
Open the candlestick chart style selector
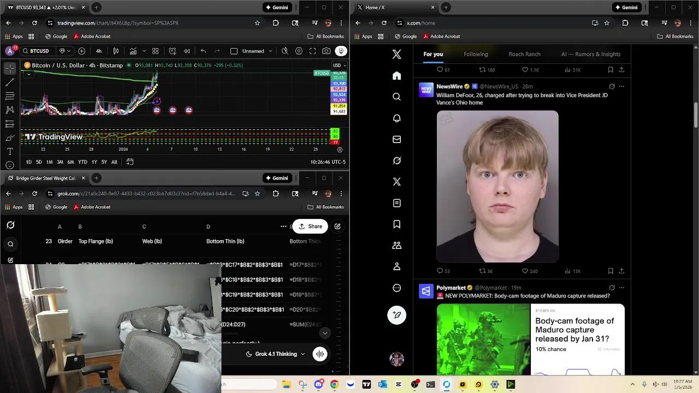pyautogui.click(x=116, y=51)
